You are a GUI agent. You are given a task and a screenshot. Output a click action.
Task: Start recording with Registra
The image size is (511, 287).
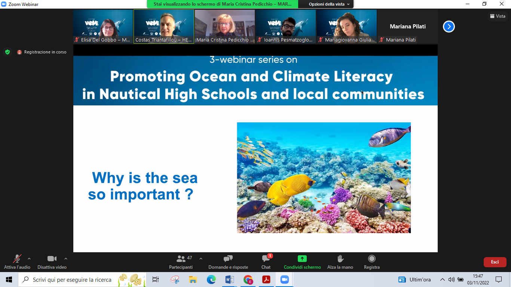coord(371,262)
